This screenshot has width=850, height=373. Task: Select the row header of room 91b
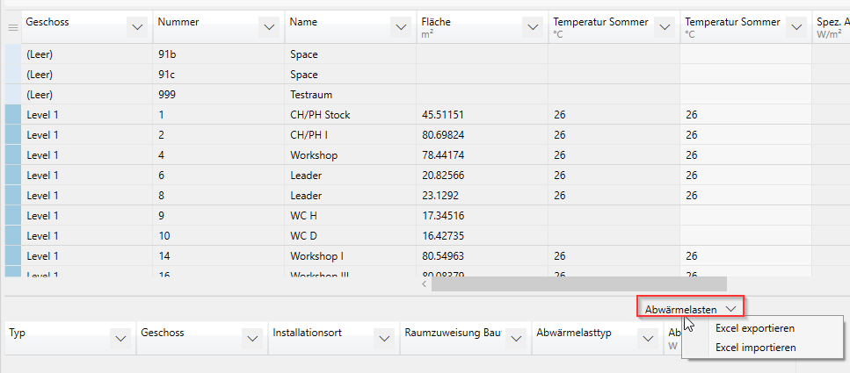(x=13, y=54)
